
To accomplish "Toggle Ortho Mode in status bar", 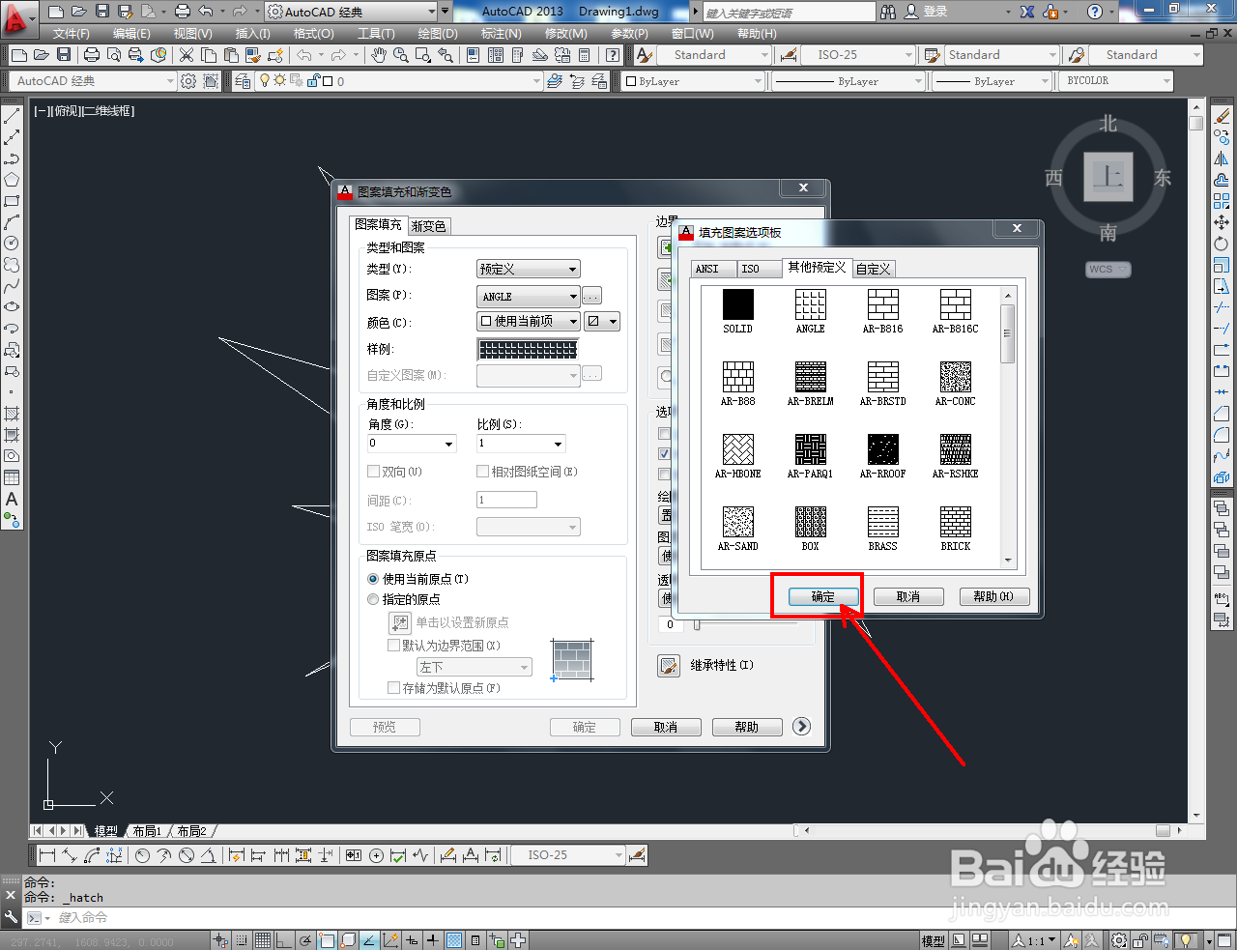I will (x=283, y=940).
